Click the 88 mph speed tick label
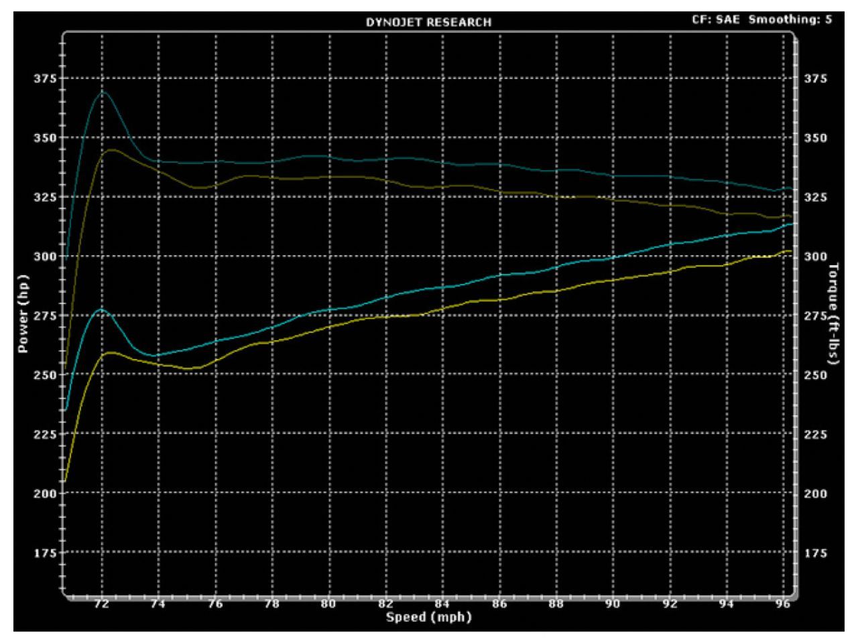The height and width of the screenshot is (643, 858). [555, 603]
